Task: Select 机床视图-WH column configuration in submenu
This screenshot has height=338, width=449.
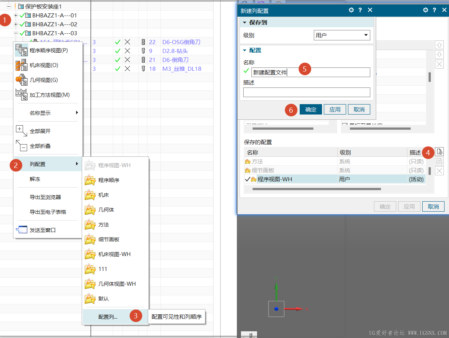Action: pyautogui.click(x=115, y=254)
